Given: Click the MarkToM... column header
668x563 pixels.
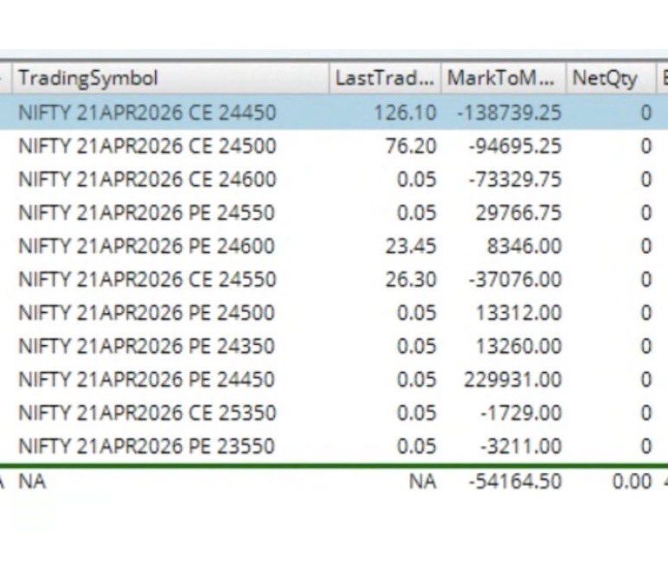Looking at the screenshot, I should tap(503, 78).
